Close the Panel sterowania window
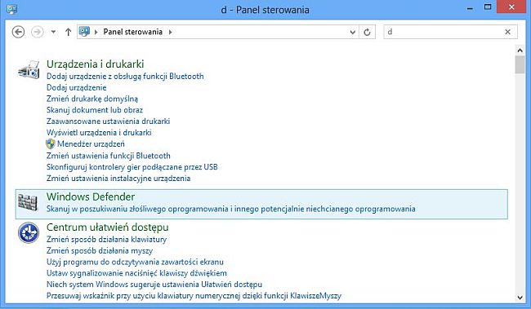Screen dimensions: 531x309 [511, 7]
